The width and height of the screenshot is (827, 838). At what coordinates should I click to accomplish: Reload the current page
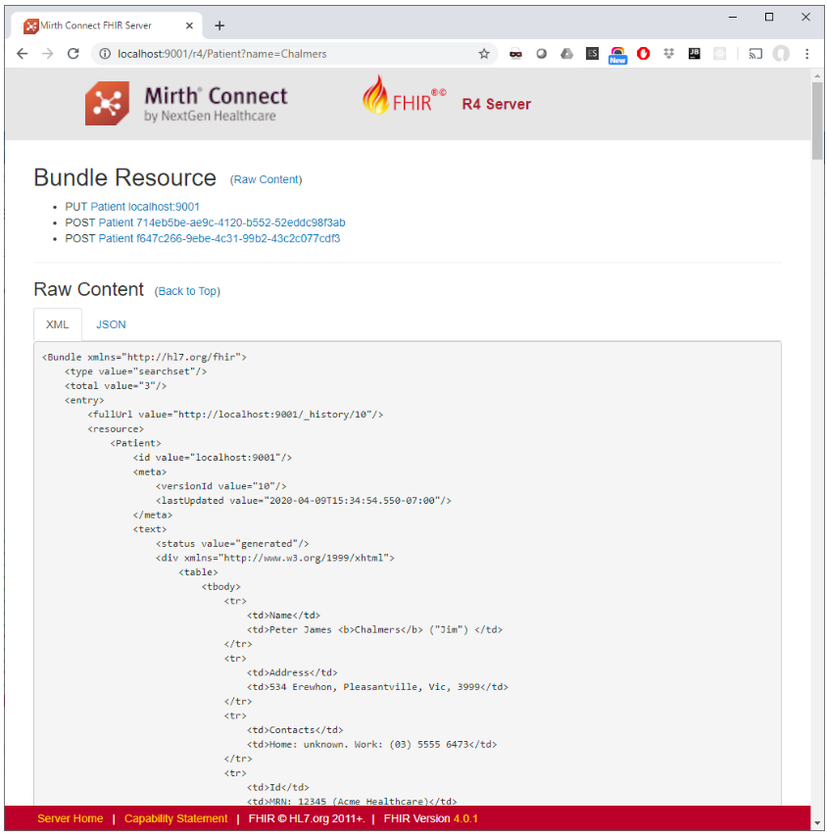[73, 54]
